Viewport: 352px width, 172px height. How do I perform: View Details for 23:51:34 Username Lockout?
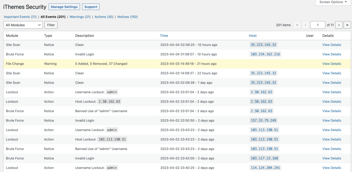[x=332, y=92]
